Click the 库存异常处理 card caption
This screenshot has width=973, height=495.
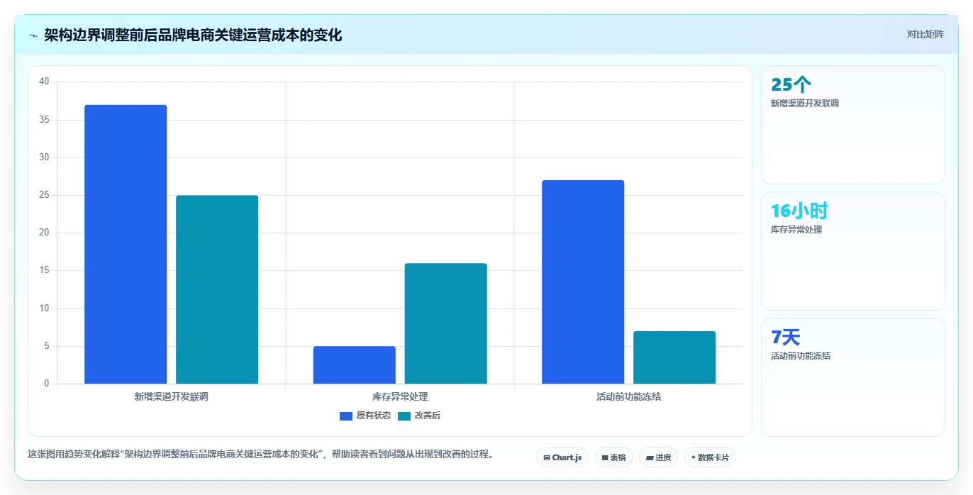796,230
